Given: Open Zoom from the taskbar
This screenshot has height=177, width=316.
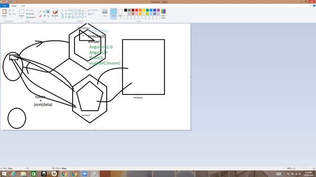Looking at the screenshot, I should 84,174.
